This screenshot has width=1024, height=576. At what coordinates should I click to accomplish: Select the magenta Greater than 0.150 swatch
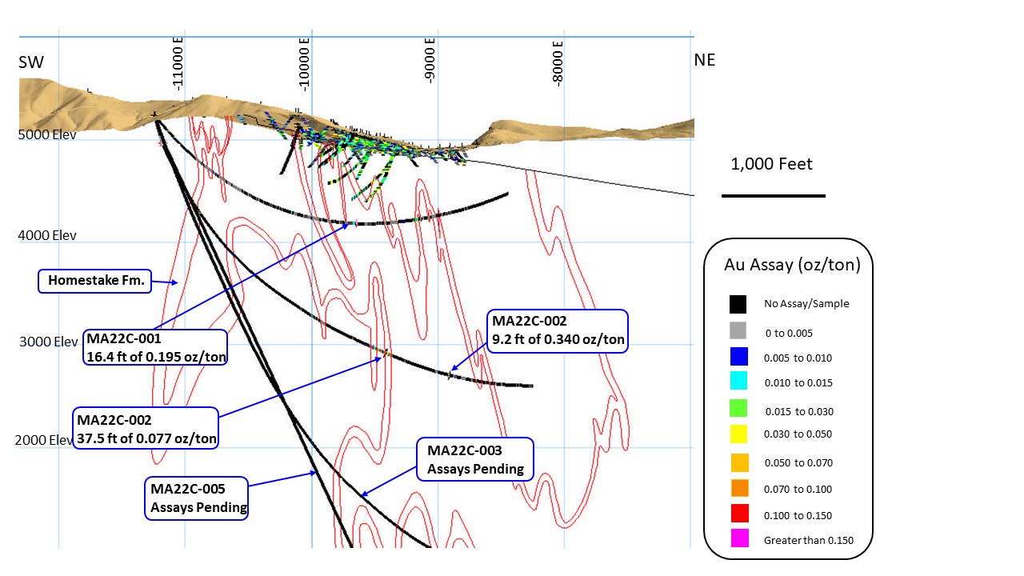pyautogui.click(x=738, y=539)
